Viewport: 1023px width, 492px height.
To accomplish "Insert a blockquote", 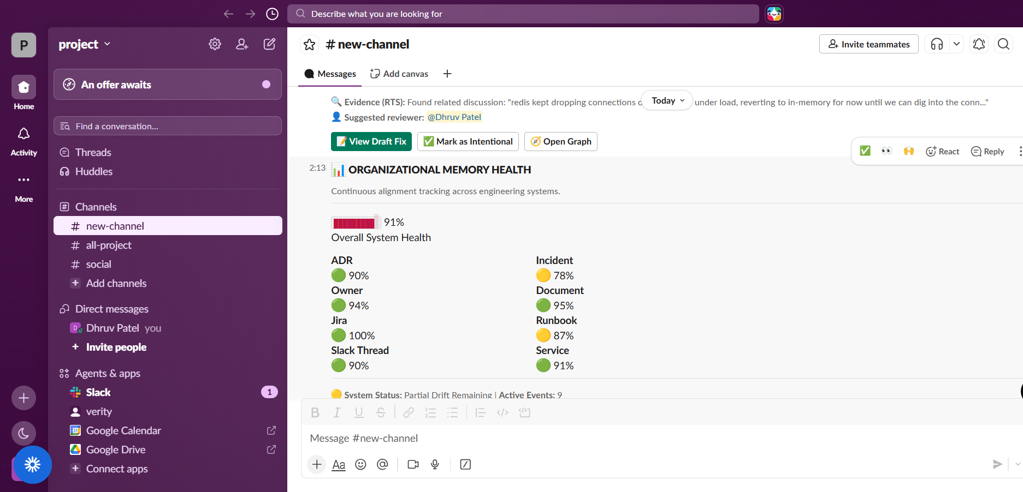I will [x=481, y=412].
